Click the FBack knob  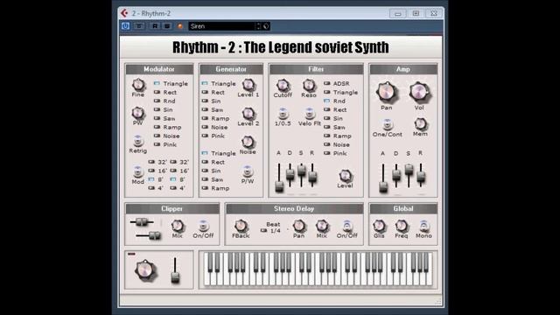pyautogui.click(x=241, y=226)
